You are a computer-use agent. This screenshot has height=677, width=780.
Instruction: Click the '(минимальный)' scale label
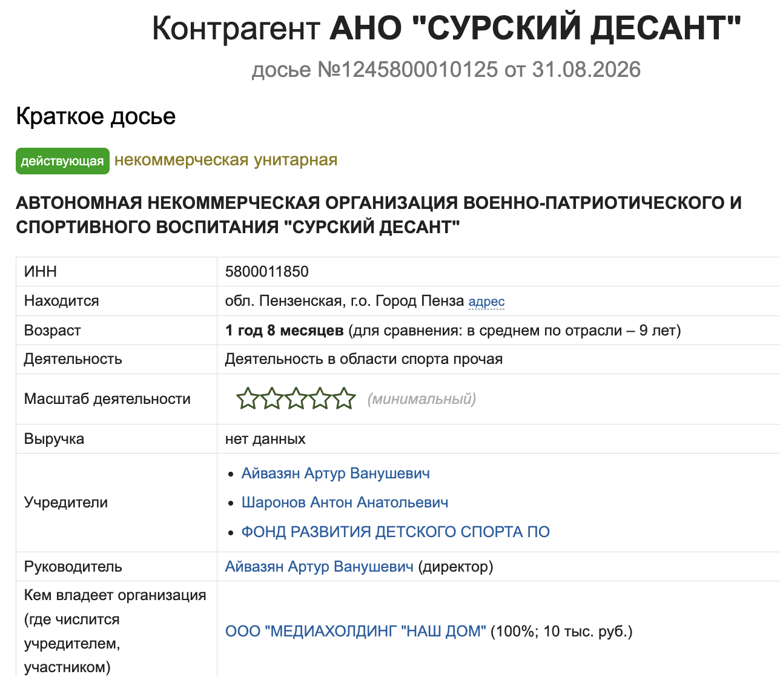click(421, 399)
